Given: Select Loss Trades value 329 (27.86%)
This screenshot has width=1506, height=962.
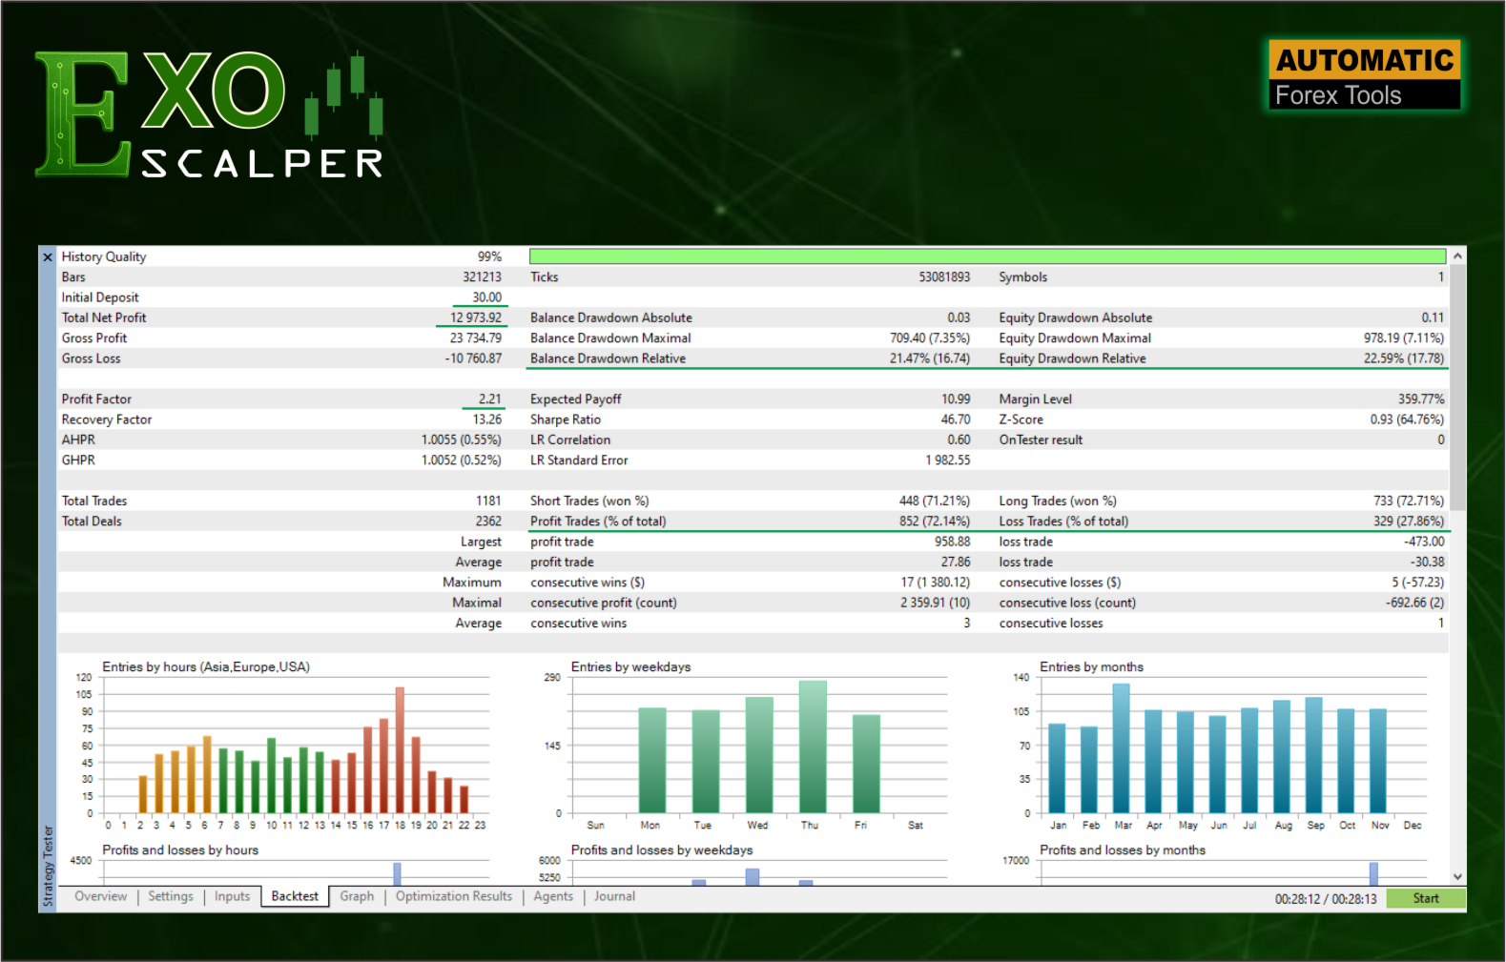Looking at the screenshot, I should (1409, 522).
